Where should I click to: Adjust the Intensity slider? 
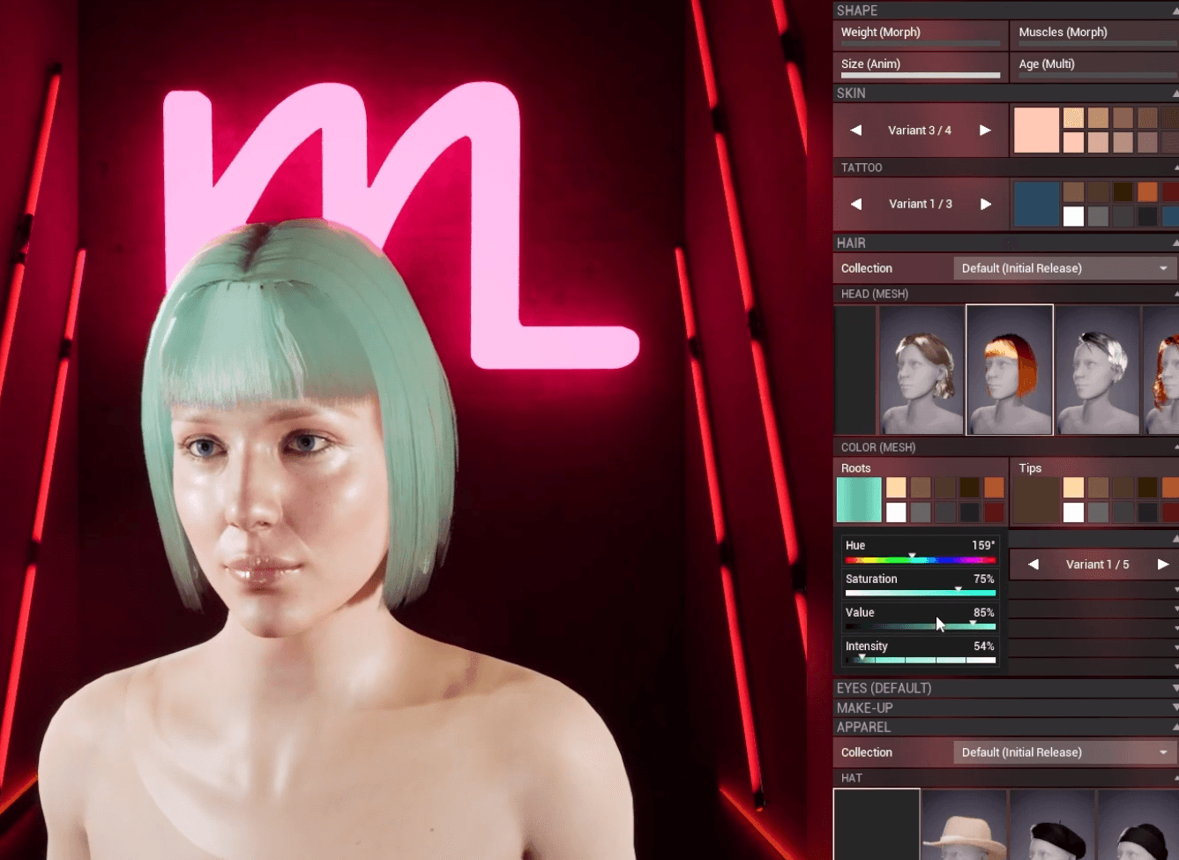point(920,660)
